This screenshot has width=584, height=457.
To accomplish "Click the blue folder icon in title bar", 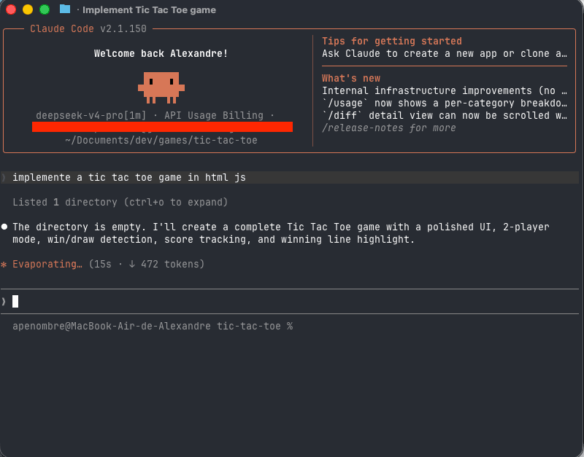I will [65, 9].
